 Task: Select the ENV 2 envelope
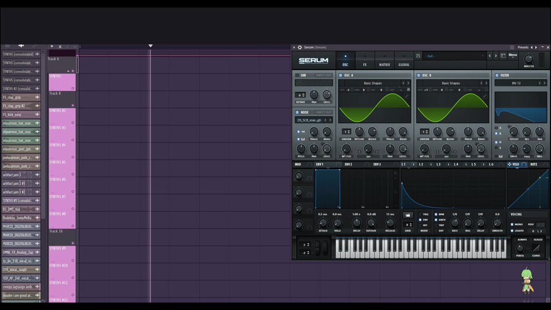tap(348, 164)
